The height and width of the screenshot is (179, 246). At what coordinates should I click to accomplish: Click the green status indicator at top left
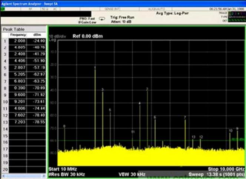tap(3, 8)
